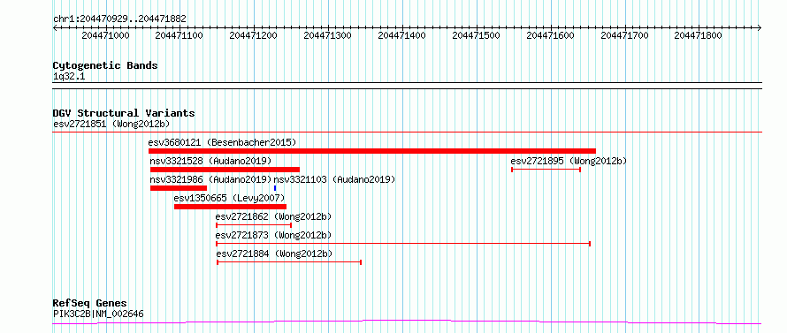Click the esv1350665 (Levy2007) variant bar
The height and width of the screenshot is (333, 787).
pos(231,207)
